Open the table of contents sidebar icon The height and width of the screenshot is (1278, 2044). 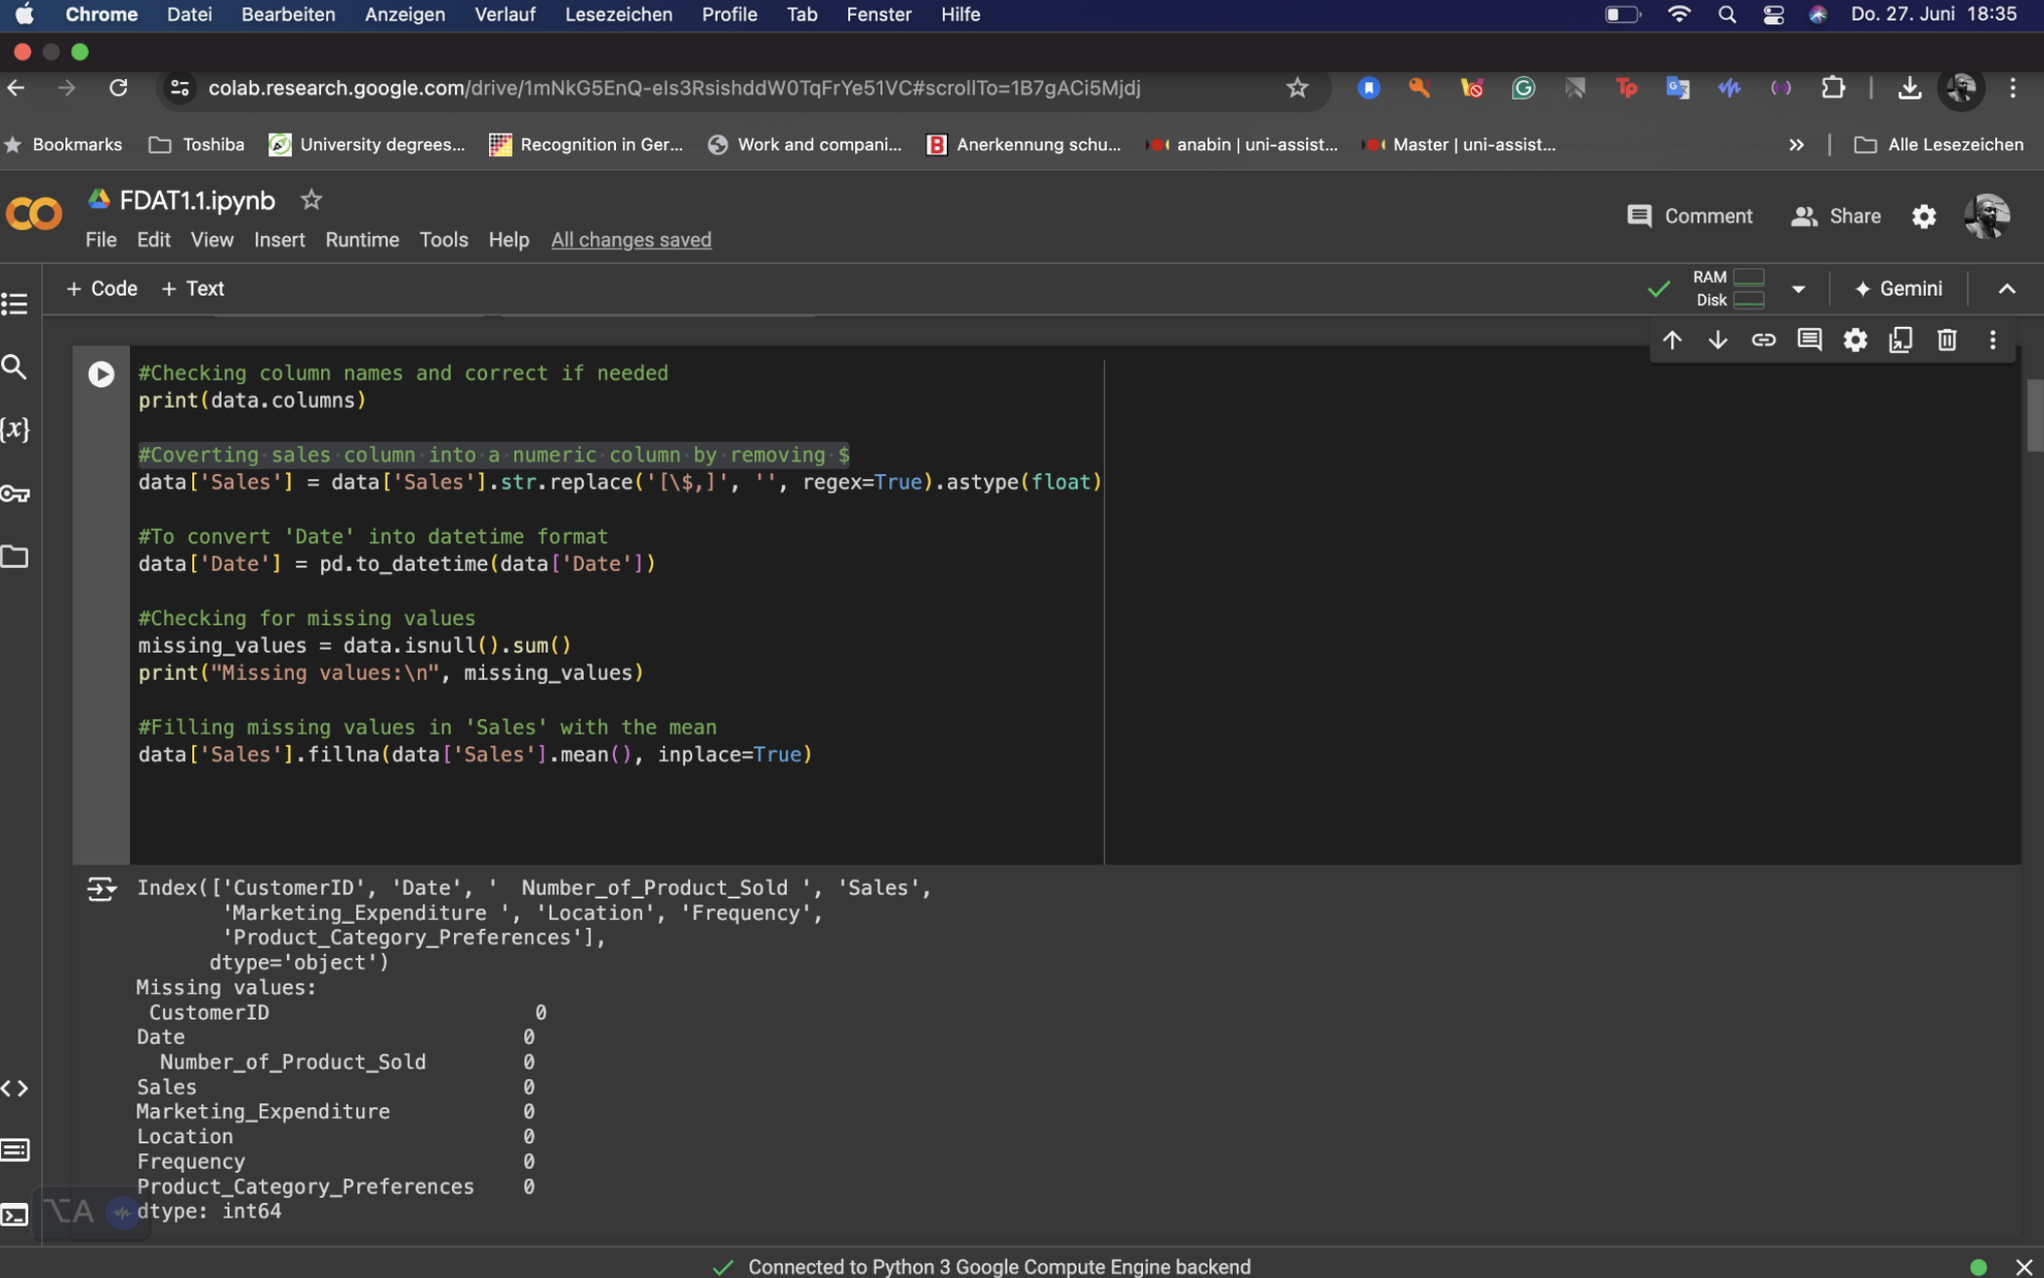[15, 304]
